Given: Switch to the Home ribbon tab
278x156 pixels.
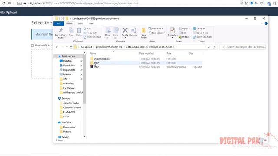Looking at the screenshot, I should coord(69,23).
